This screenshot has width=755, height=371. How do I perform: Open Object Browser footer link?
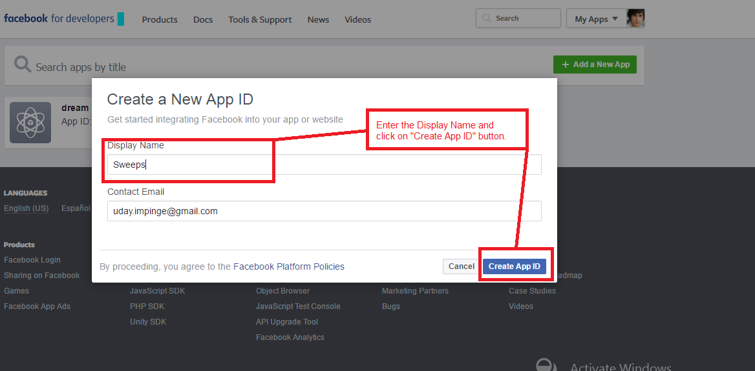[282, 291]
